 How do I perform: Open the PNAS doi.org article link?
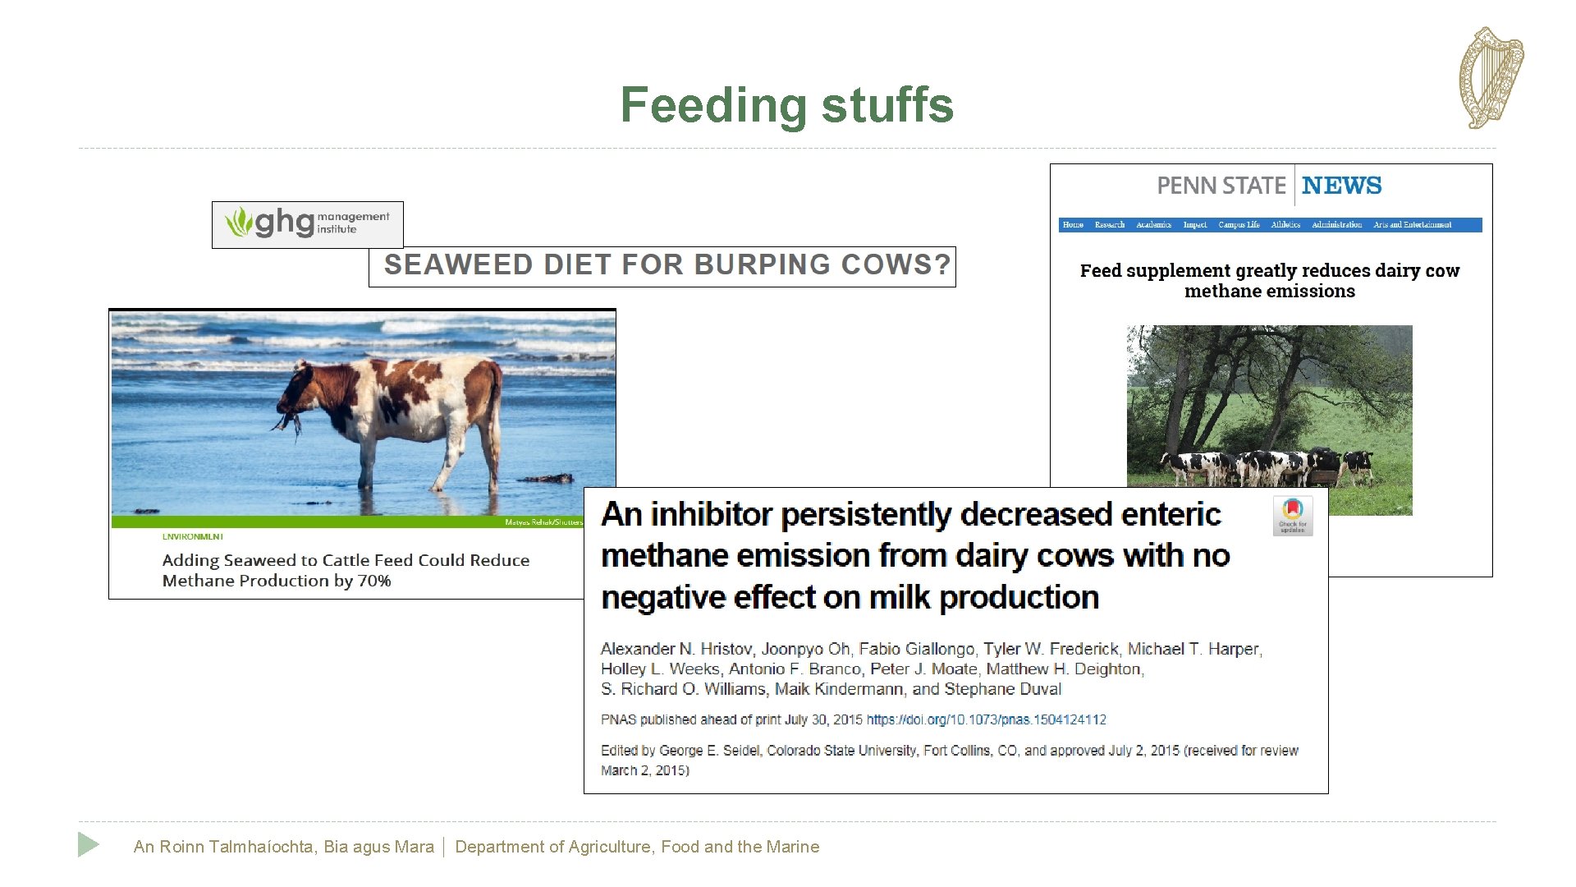[987, 719]
